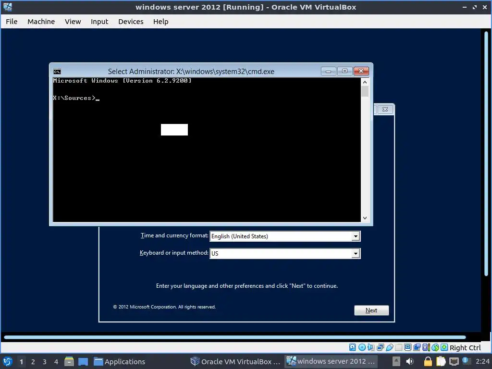Switch to workspace 1
492x369 pixels.
point(21,362)
